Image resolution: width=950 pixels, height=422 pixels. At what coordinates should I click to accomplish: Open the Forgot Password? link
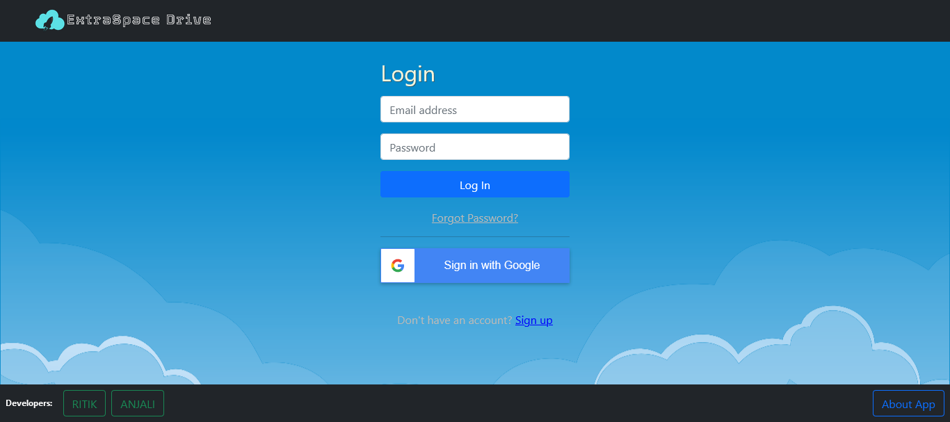[475, 218]
